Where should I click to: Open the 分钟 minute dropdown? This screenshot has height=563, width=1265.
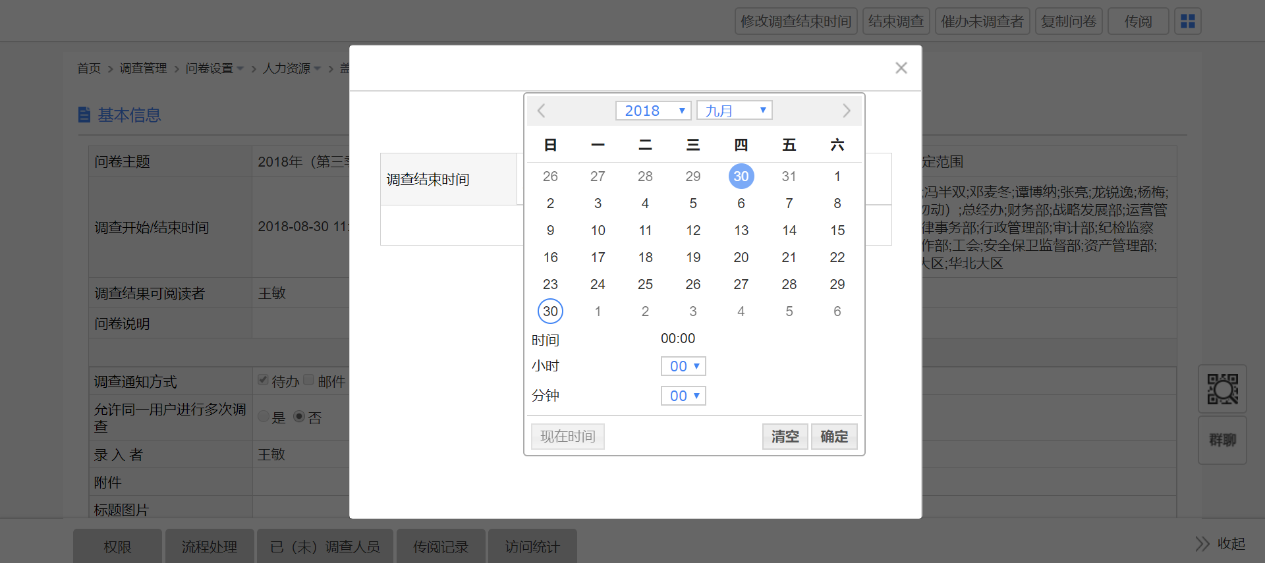(683, 396)
